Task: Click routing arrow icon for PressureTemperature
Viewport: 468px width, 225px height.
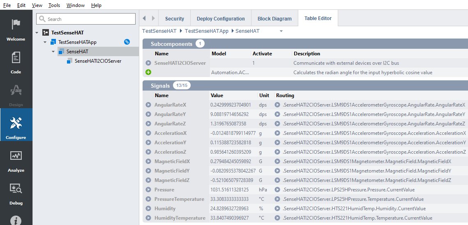Action: point(278,199)
